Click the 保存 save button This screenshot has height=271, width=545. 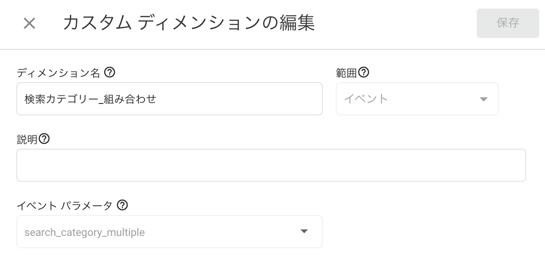pyautogui.click(x=508, y=23)
